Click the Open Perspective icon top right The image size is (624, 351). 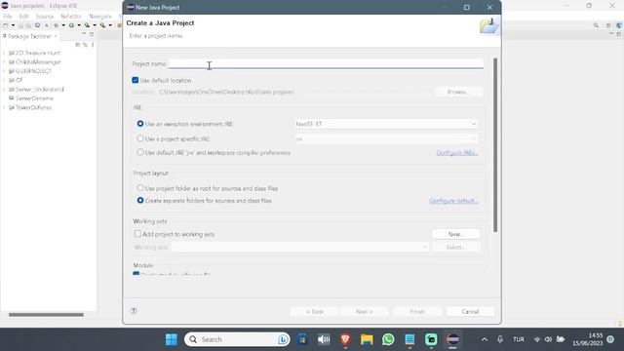[x=608, y=25]
